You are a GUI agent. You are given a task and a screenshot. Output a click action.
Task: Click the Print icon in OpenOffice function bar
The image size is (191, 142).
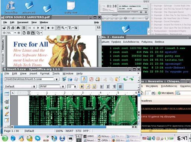[97, 79]
